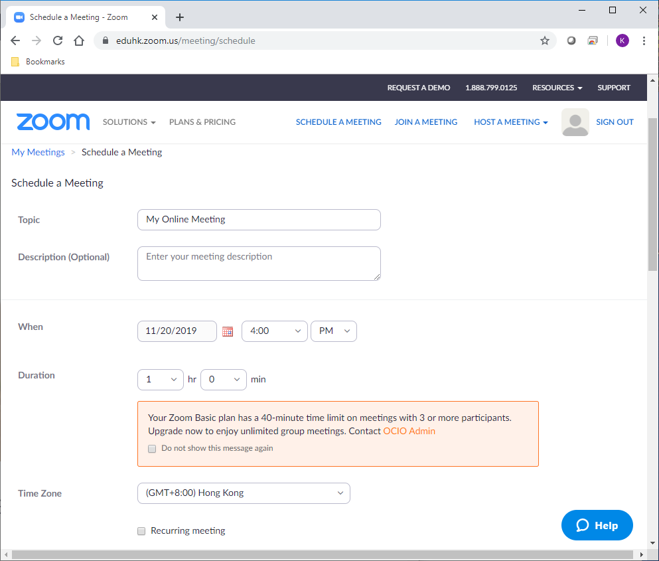Sign out of Zoom account
Screen dimensions: 659x561
615,122
